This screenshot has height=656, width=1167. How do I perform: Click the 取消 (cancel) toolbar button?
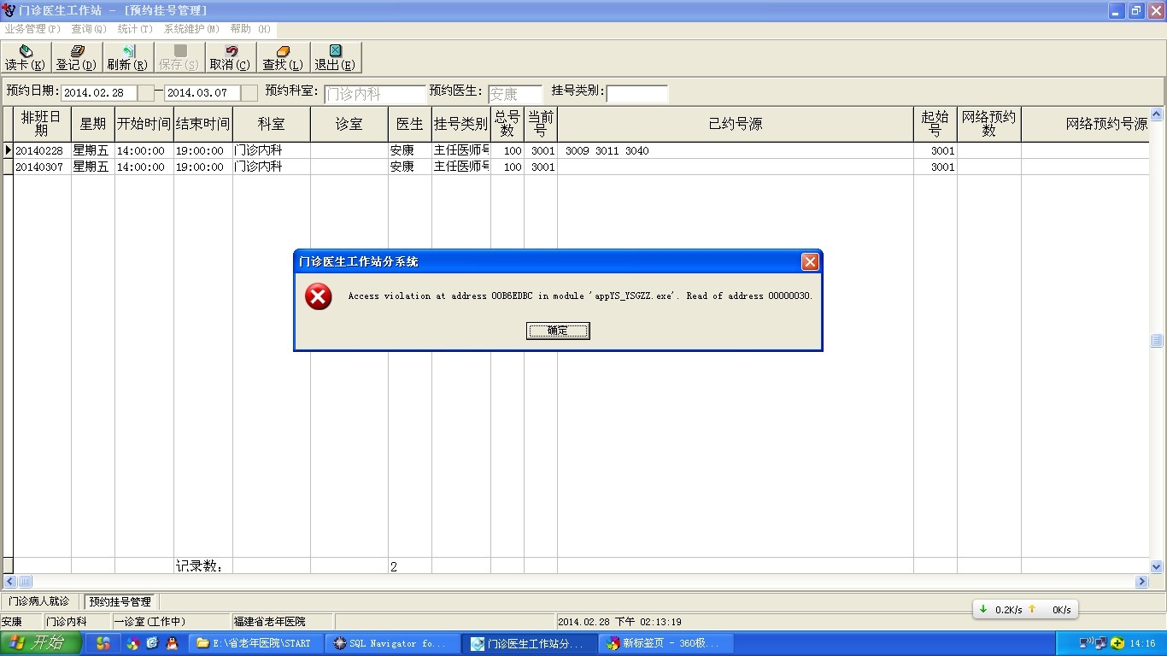point(231,58)
